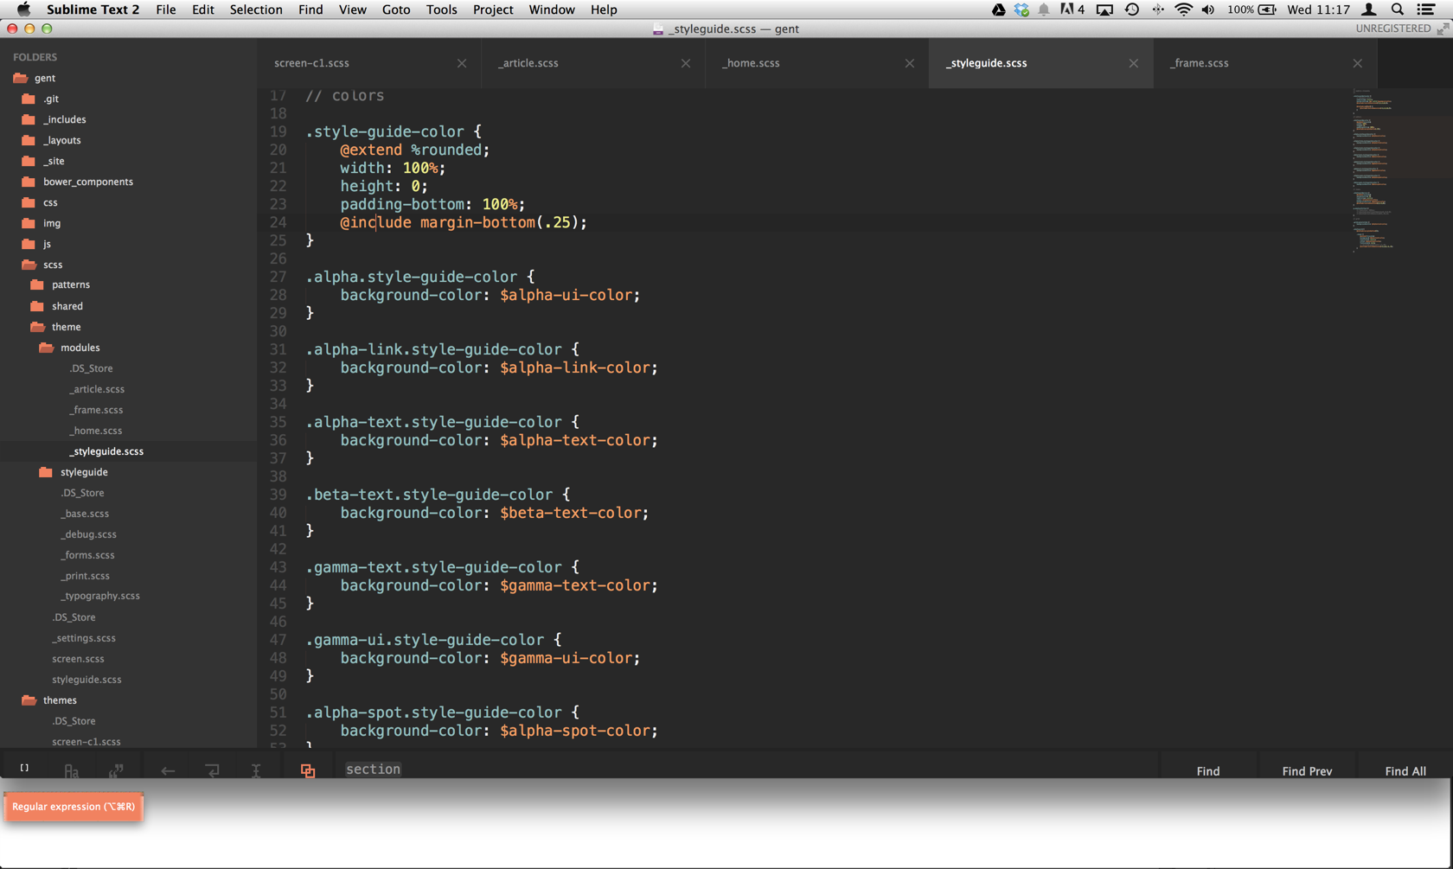Open Adobe updater menu bar icon
The image size is (1453, 869).
click(x=1072, y=10)
